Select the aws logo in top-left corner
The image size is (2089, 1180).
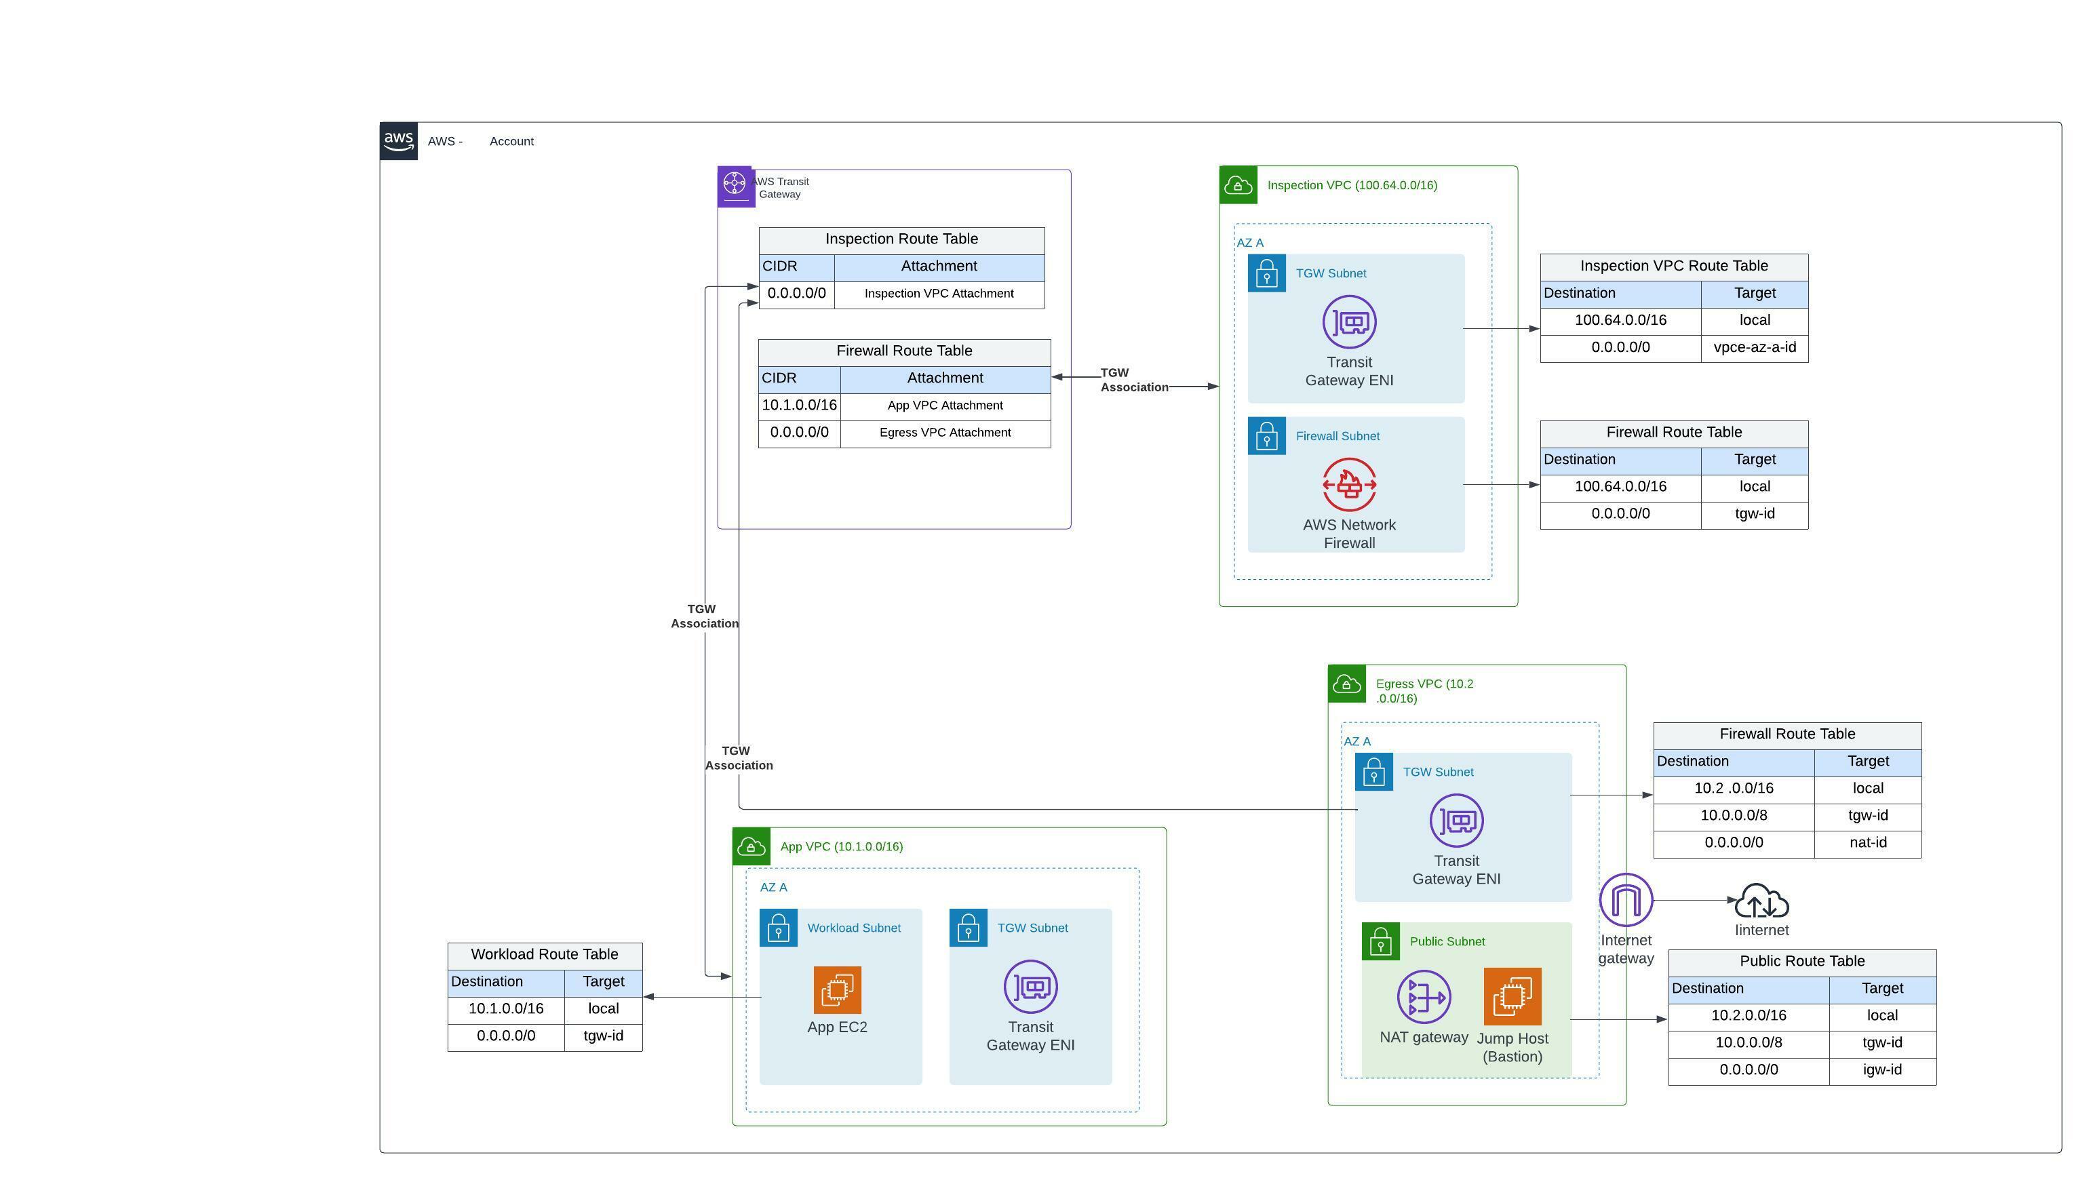[399, 140]
